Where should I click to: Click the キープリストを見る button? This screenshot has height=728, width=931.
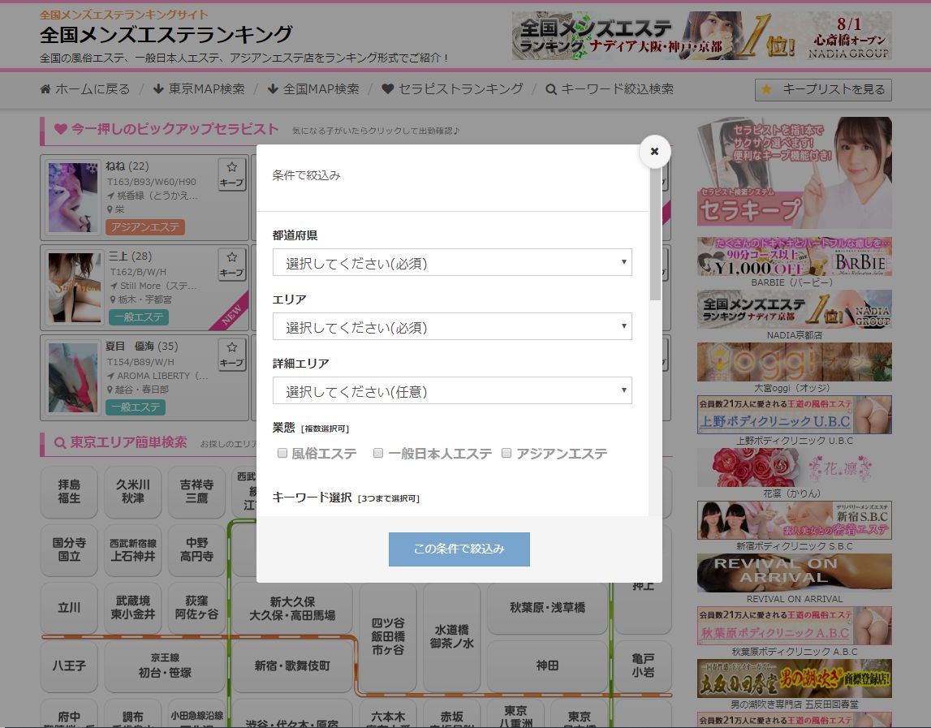click(x=823, y=89)
